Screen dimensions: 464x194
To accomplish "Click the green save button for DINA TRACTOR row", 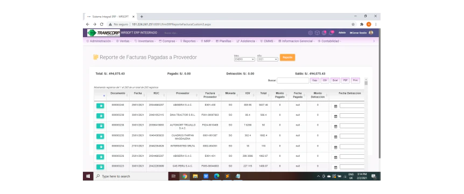I will point(100,116).
